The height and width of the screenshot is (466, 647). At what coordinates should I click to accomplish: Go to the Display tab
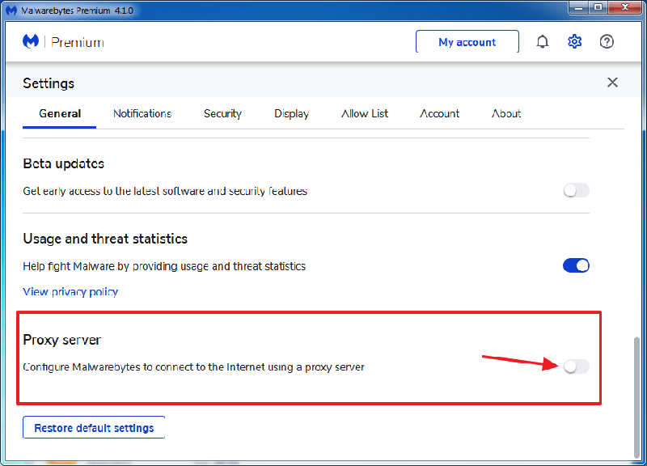tap(291, 113)
